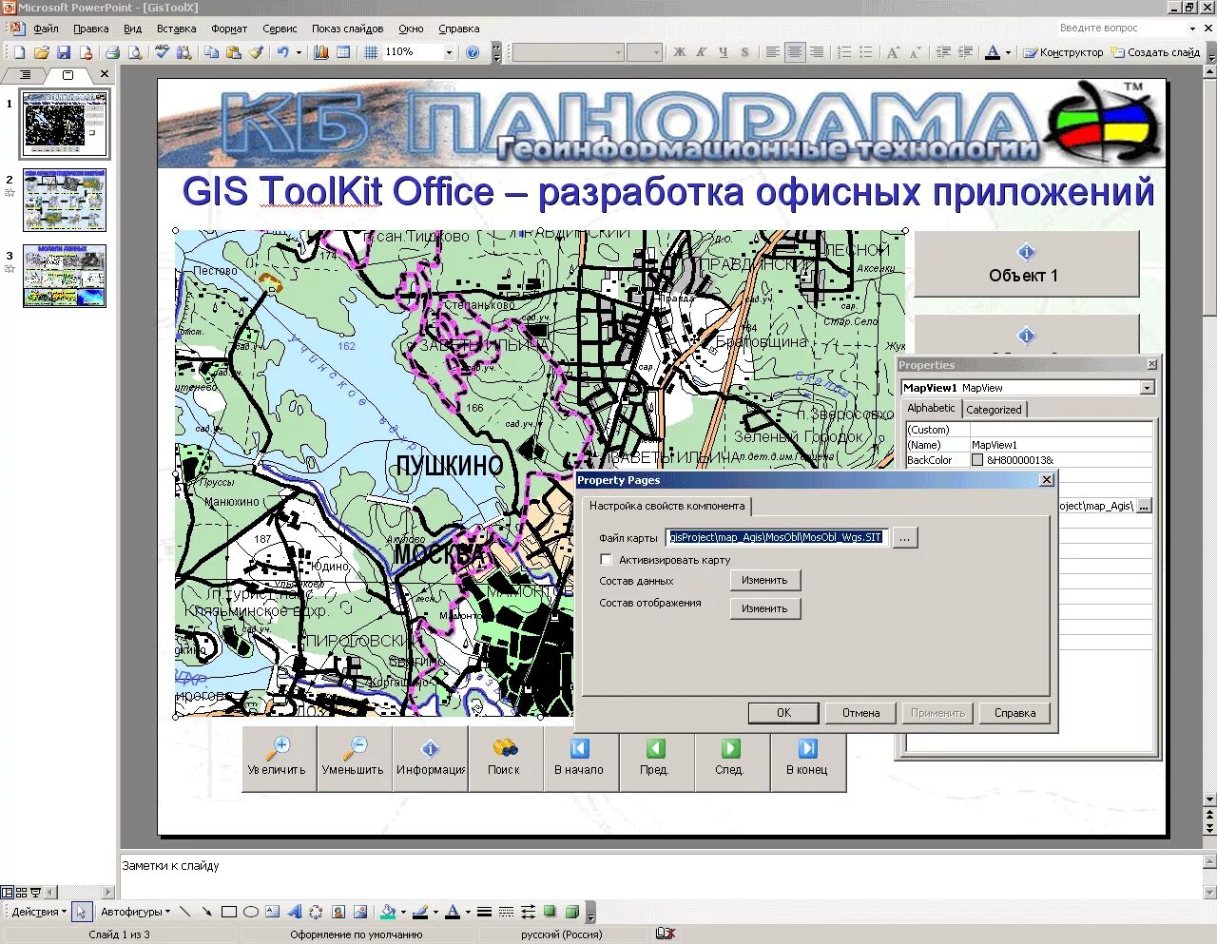Open PowerPoint Help question mark icon
This screenshot has height=944, width=1217.
pos(473,52)
